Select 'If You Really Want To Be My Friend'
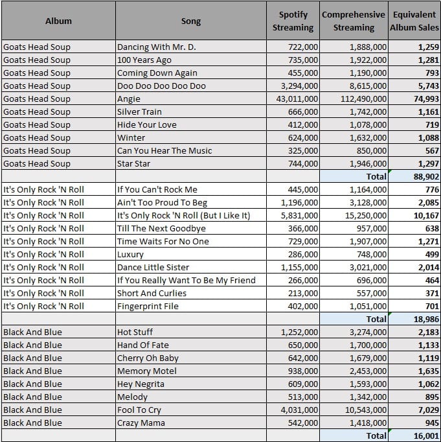 click(x=191, y=280)
